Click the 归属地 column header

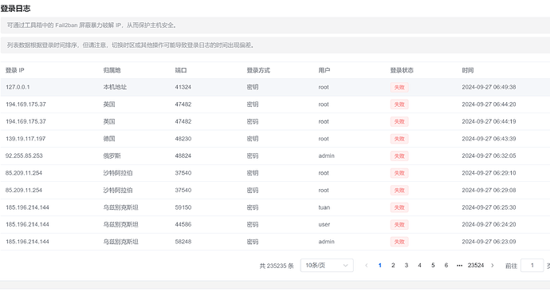pos(112,70)
